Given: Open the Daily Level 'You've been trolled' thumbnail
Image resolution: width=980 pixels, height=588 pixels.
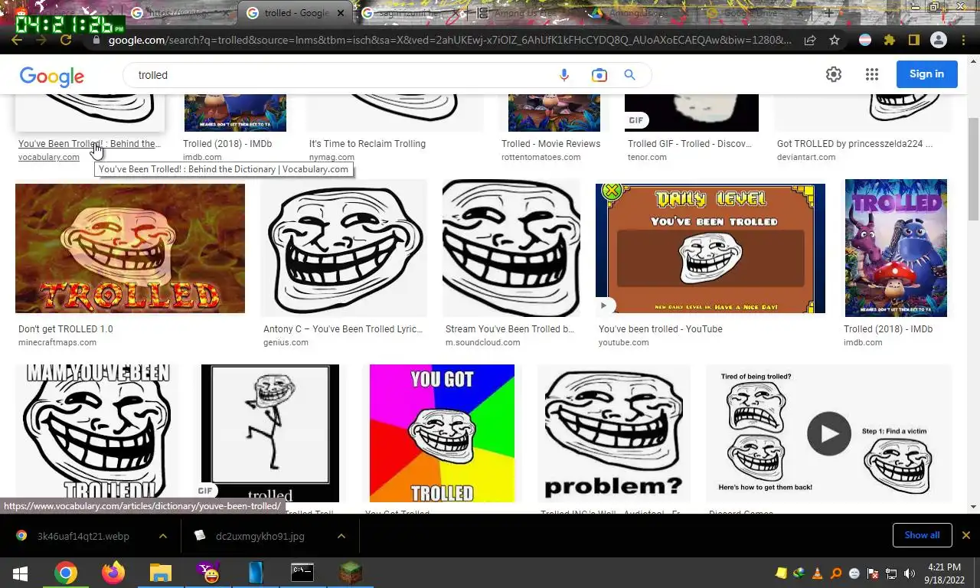Looking at the screenshot, I should pyautogui.click(x=710, y=248).
